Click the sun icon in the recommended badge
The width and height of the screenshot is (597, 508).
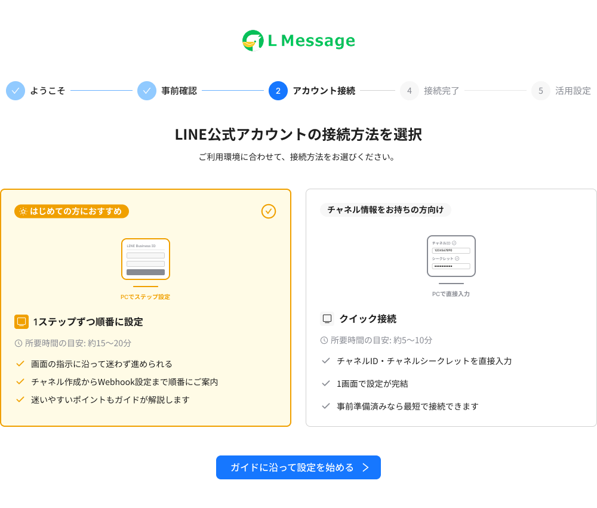coord(23,211)
